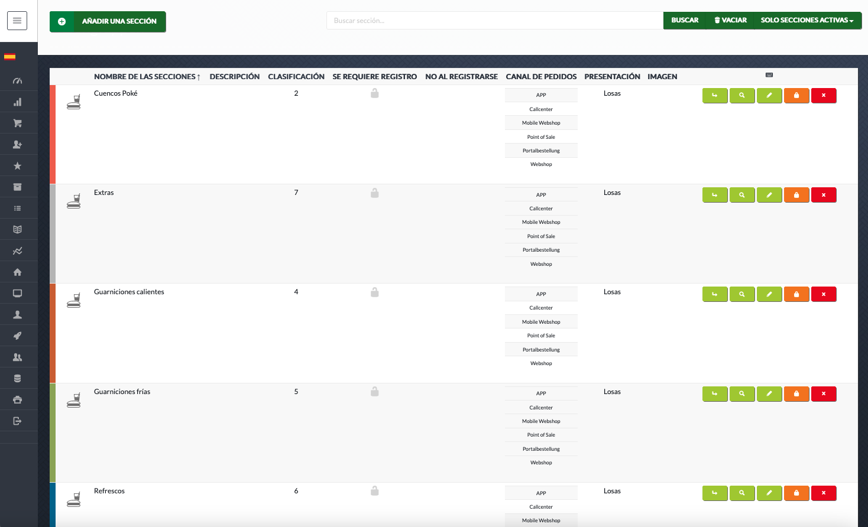Click the green move arrow for Guarniciones calientes
Screen dimensions: 868x527
(715, 294)
